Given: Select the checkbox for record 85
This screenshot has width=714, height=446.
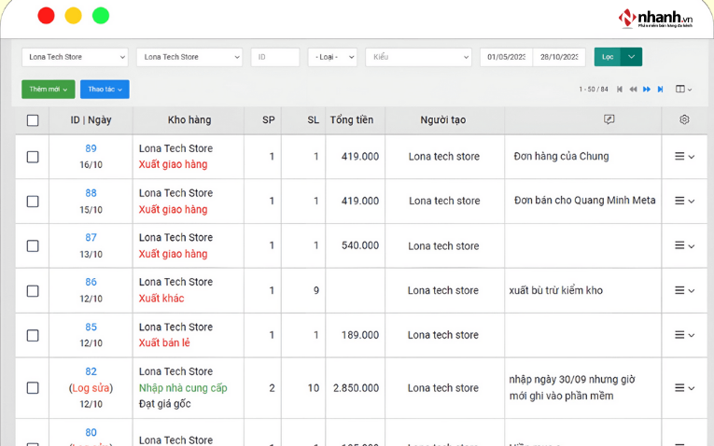Looking at the screenshot, I should (x=33, y=335).
